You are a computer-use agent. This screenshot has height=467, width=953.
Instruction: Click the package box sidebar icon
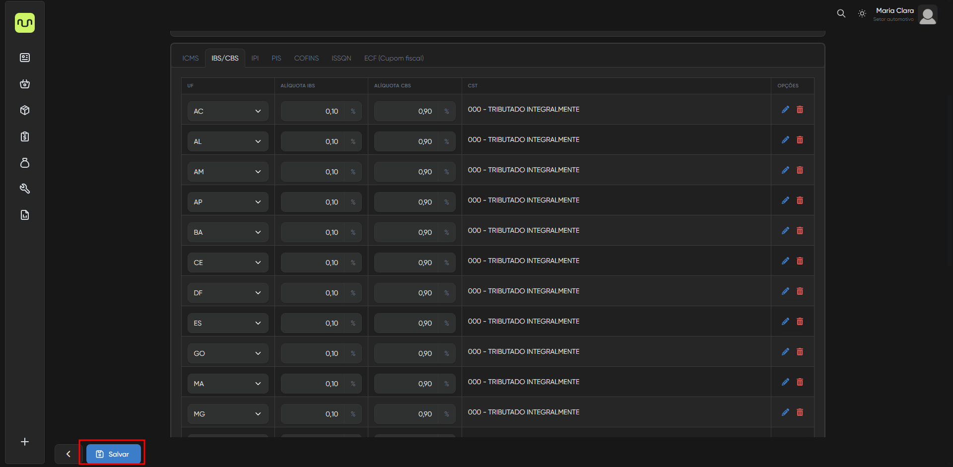tap(25, 110)
